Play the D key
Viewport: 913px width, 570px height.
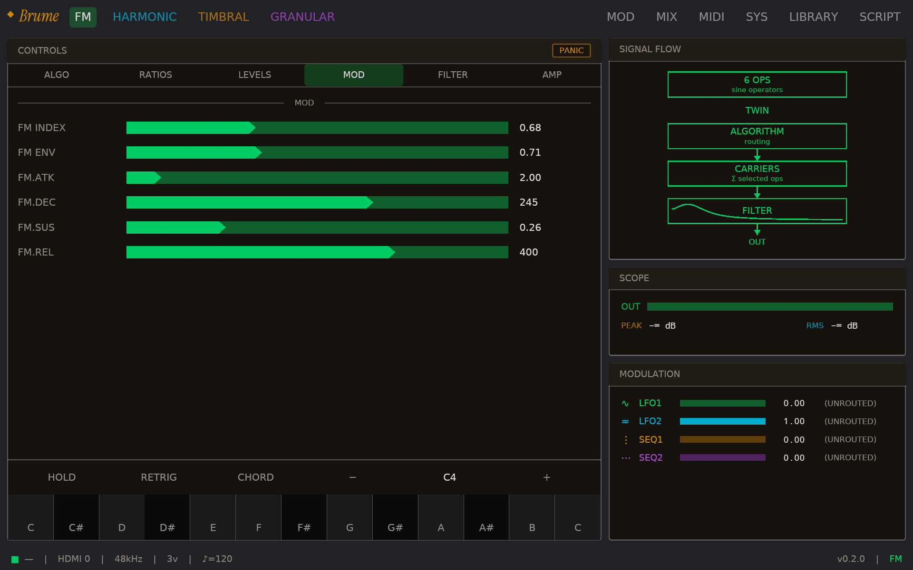coord(122,517)
